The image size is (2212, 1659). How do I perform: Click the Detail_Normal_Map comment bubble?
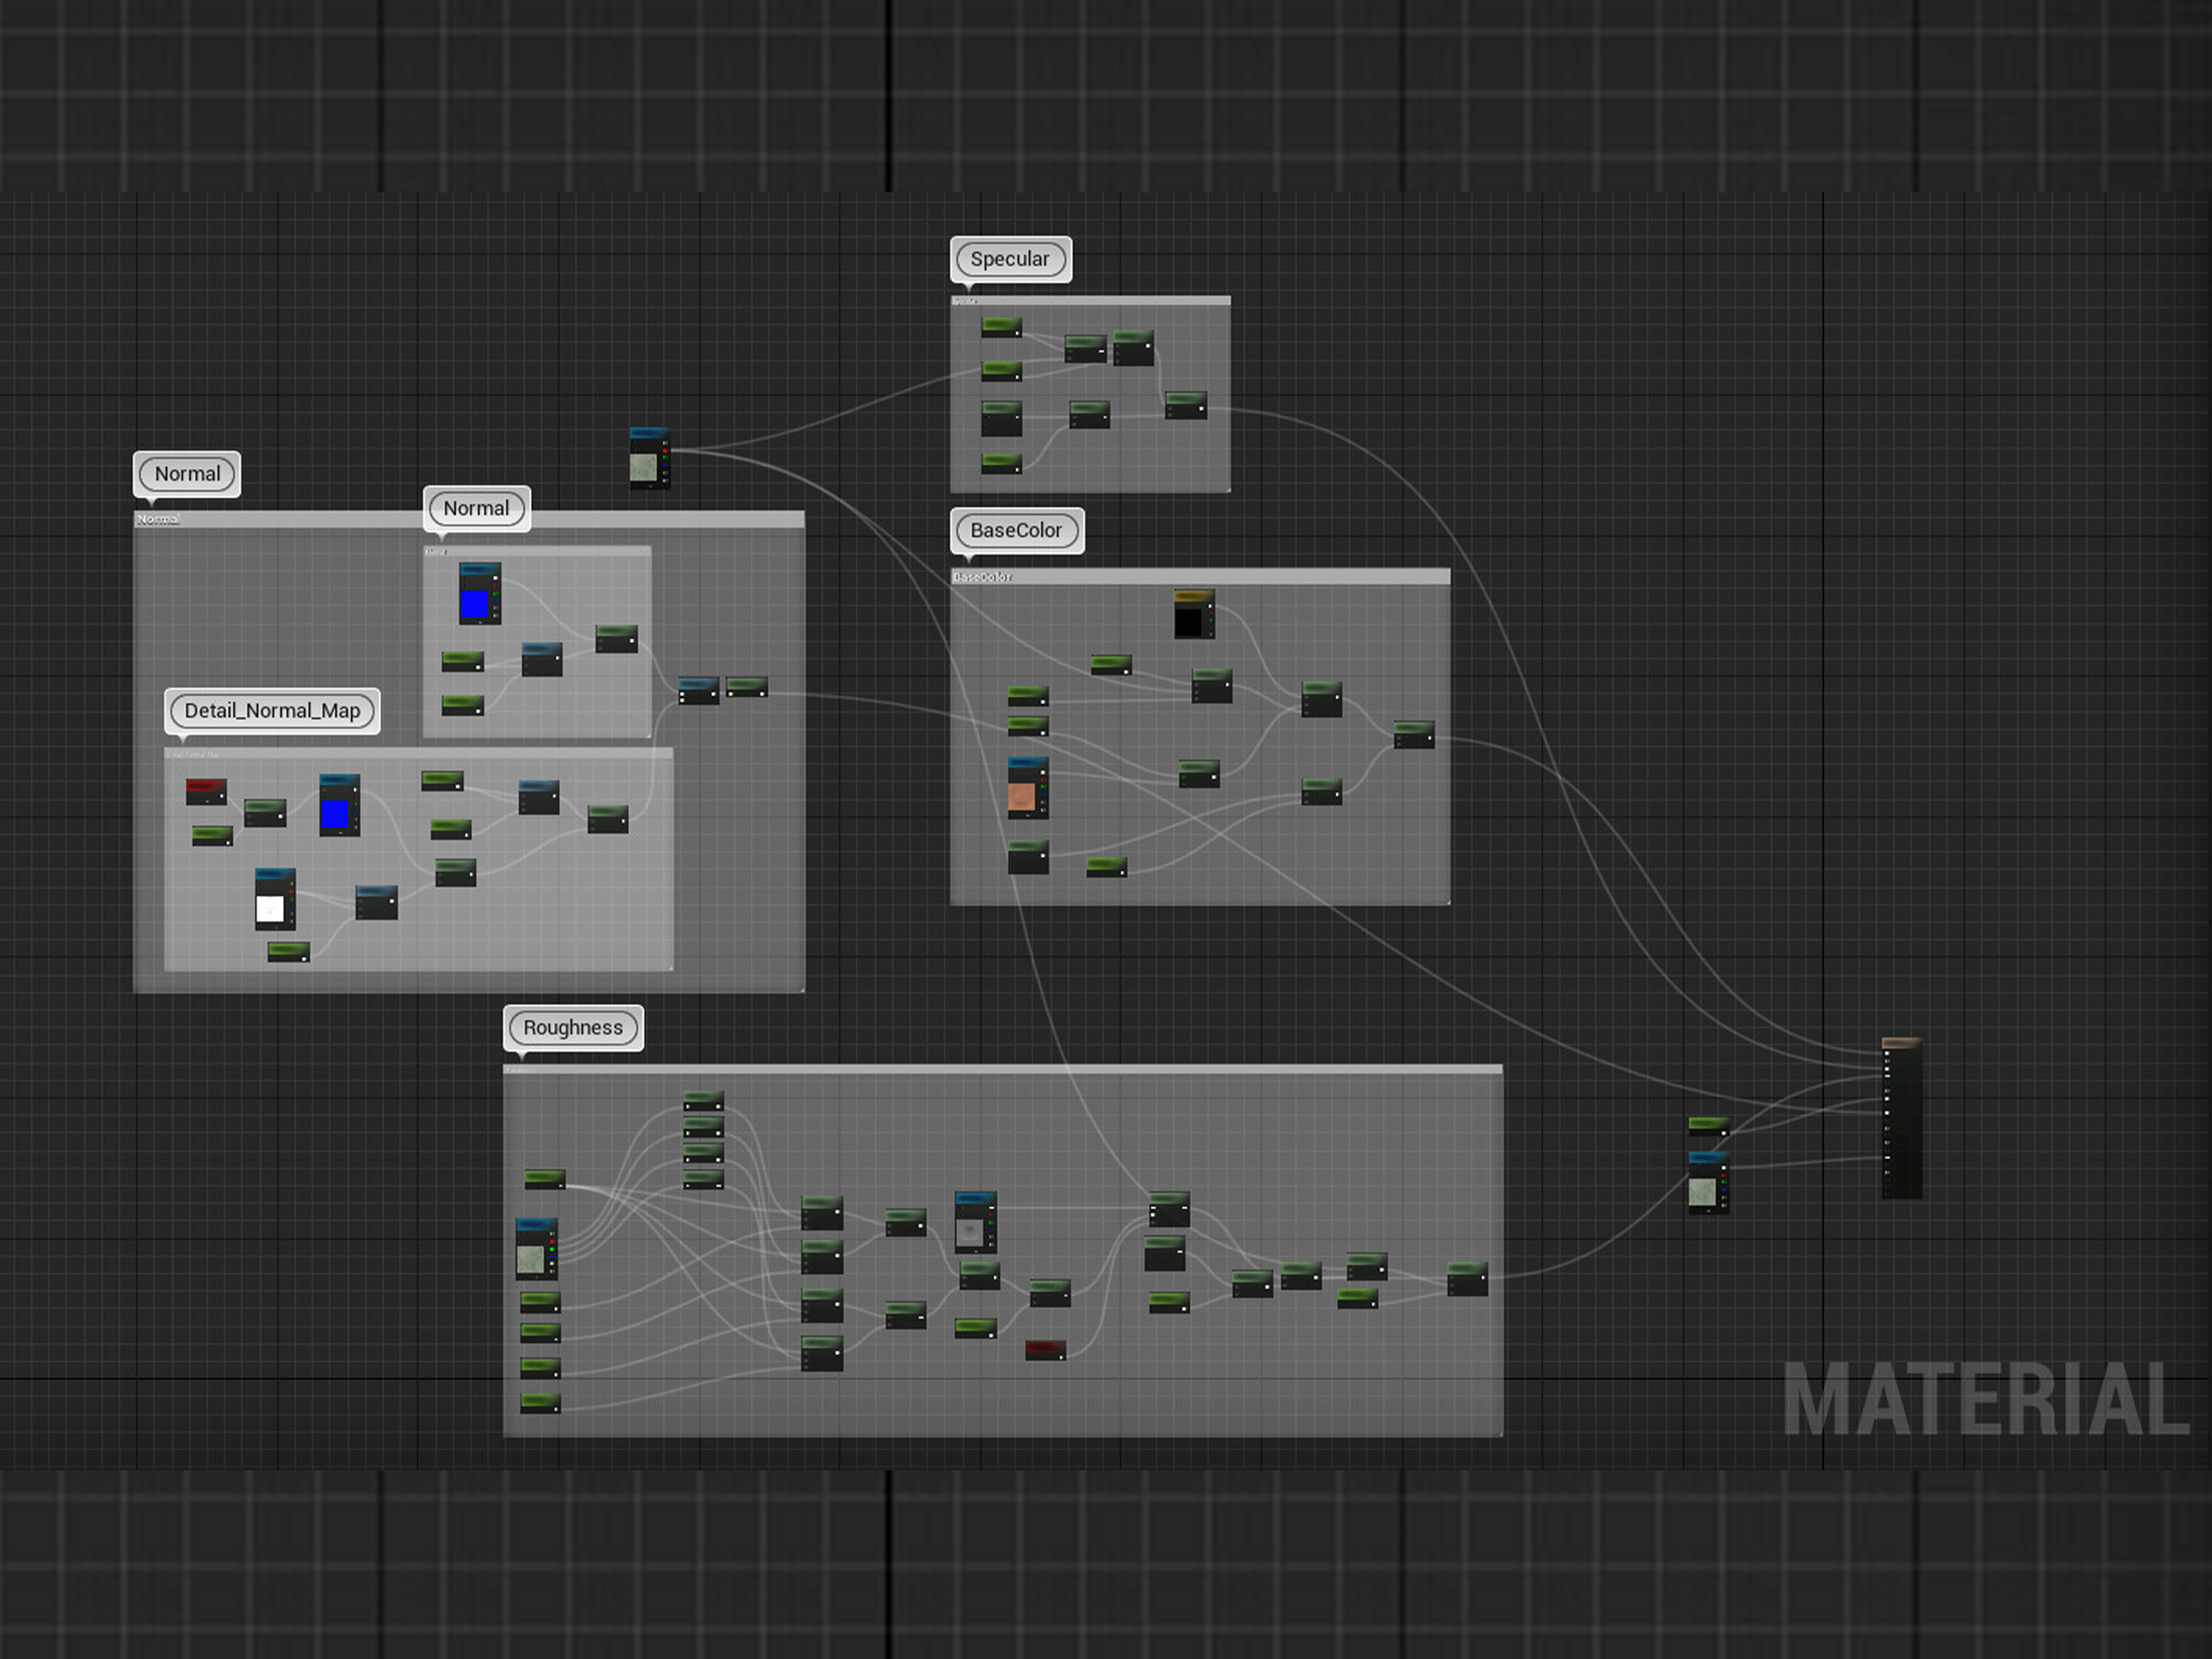272,711
